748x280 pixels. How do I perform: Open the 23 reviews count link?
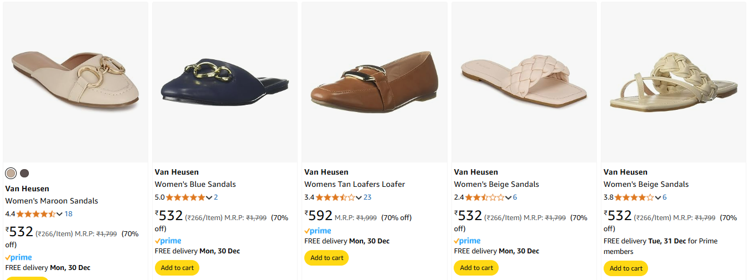368,197
